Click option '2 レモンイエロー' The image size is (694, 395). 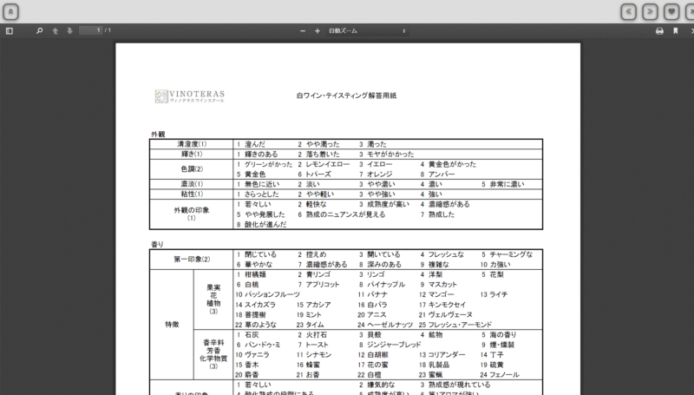click(324, 164)
